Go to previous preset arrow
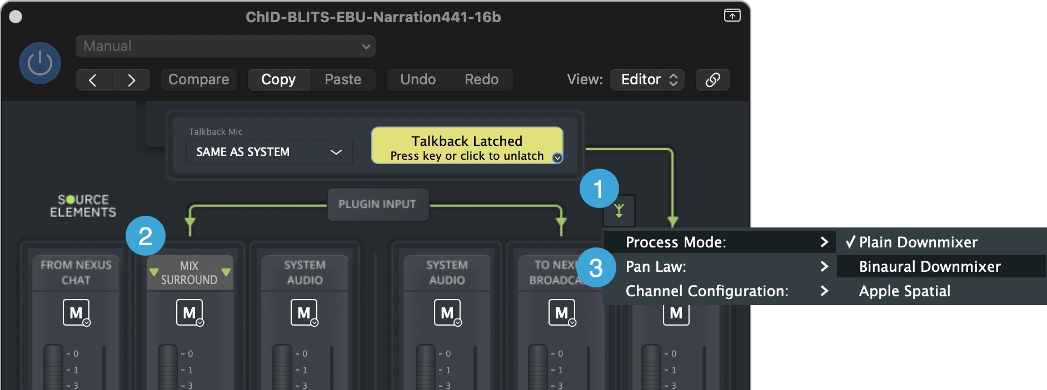Viewport: 1047px width, 390px height. coord(94,80)
